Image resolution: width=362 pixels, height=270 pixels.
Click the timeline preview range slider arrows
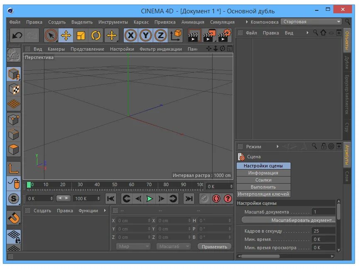63,198
